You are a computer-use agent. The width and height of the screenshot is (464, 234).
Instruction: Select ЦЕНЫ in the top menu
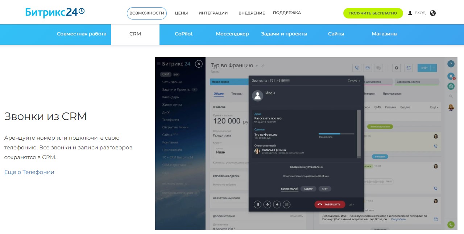[181, 13]
